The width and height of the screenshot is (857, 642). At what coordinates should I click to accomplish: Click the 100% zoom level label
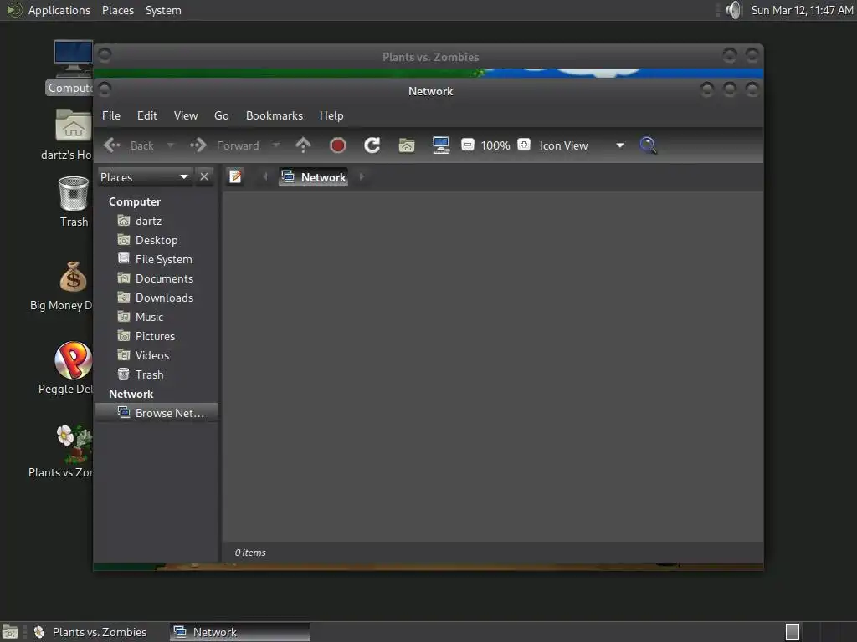[x=495, y=145]
